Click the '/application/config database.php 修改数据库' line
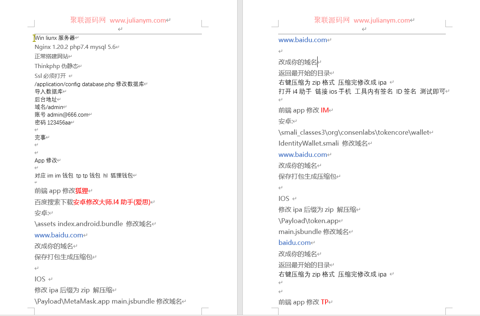This screenshot has width=480, height=316. tap(89, 84)
